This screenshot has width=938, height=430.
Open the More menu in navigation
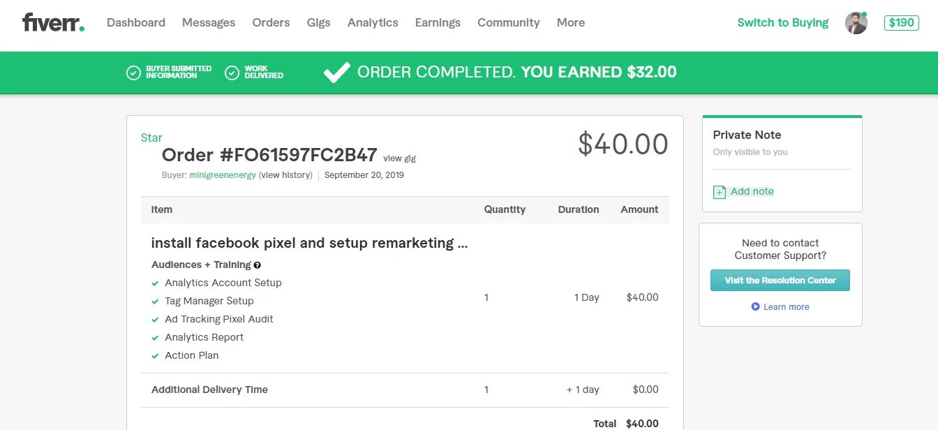click(x=570, y=22)
